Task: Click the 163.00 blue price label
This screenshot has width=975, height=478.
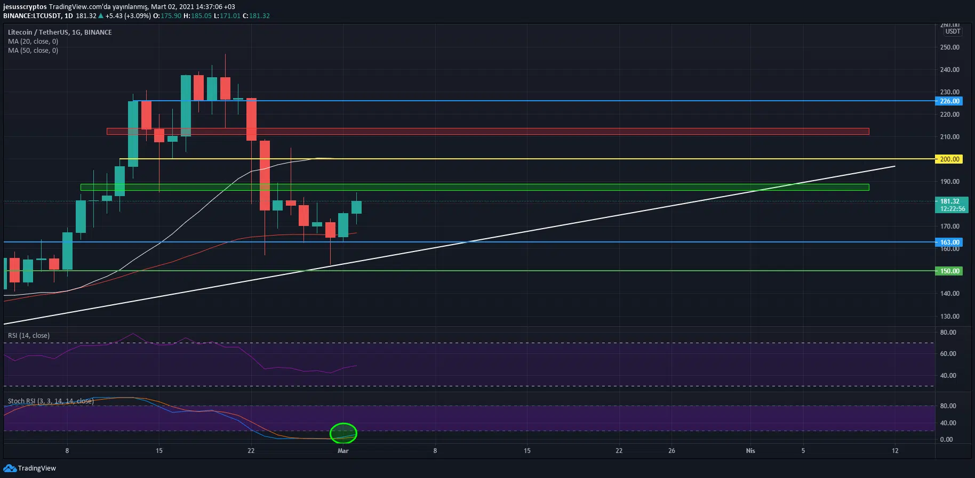Action: (949, 242)
